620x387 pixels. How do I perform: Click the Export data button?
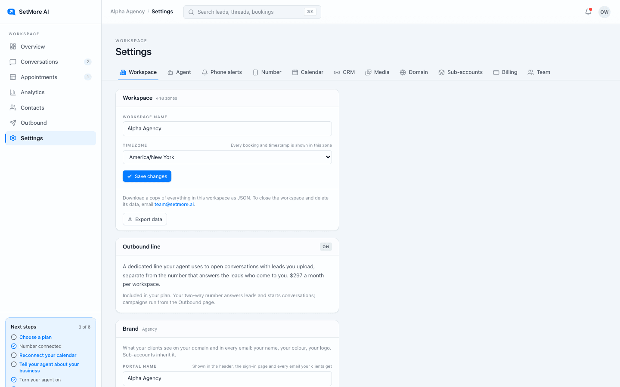pyautogui.click(x=145, y=219)
